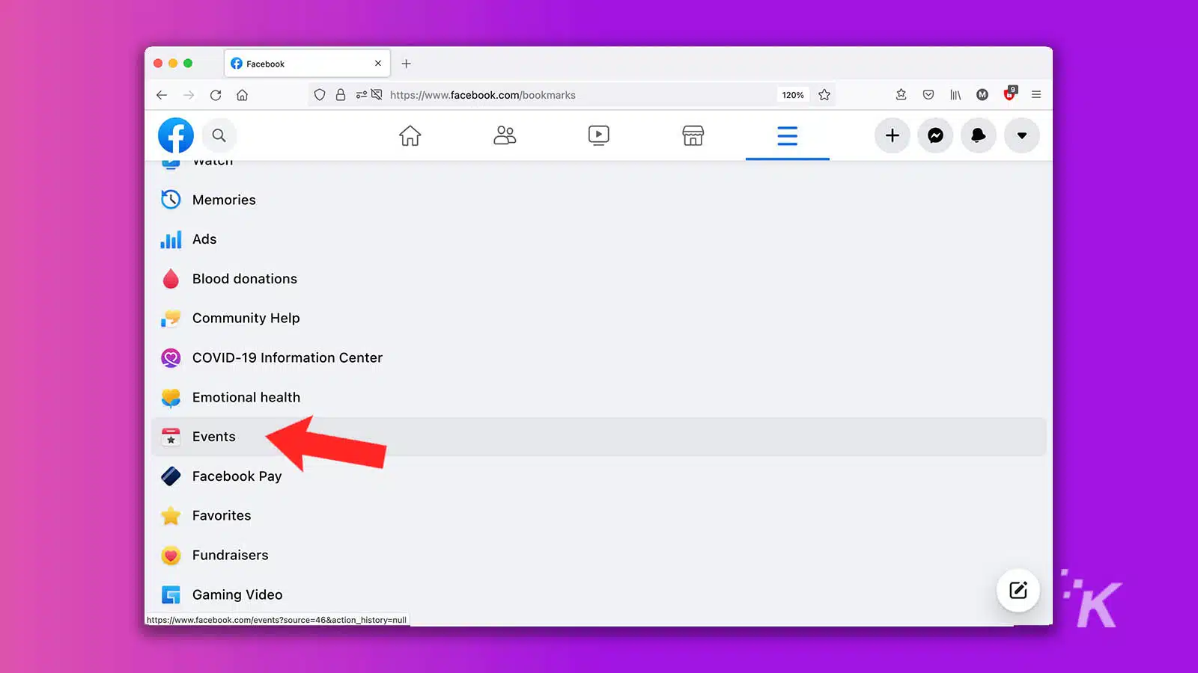Bookmark this page with star icon
The height and width of the screenshot is (673, 1198).
coord(824,95)
